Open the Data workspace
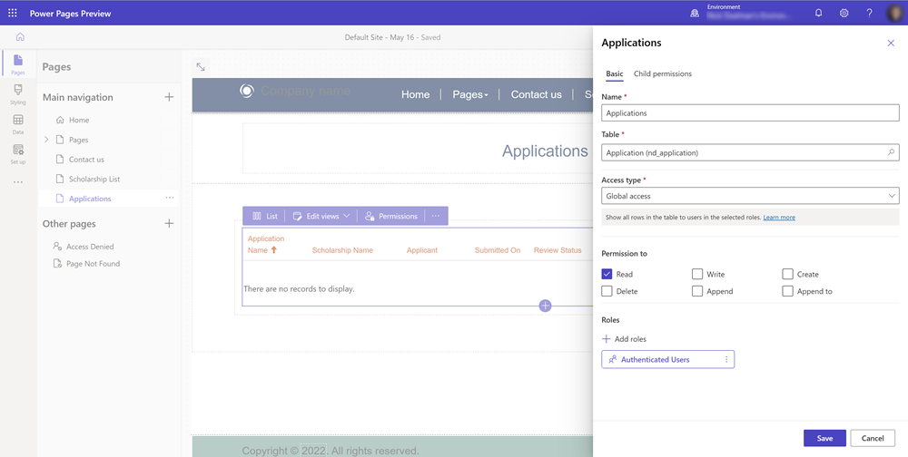The height and width of the screenshot is (457, 908). 18,124
